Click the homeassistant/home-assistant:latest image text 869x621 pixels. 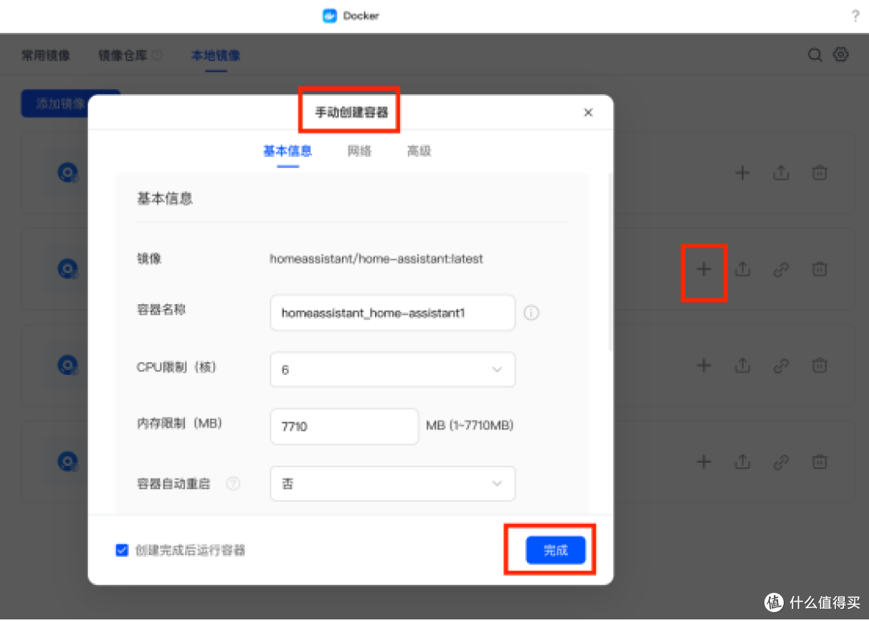click(377, 259)
